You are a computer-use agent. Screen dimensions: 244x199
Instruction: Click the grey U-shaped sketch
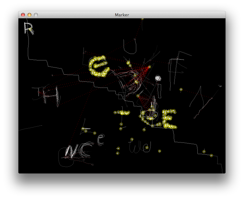tap(129, 47)
